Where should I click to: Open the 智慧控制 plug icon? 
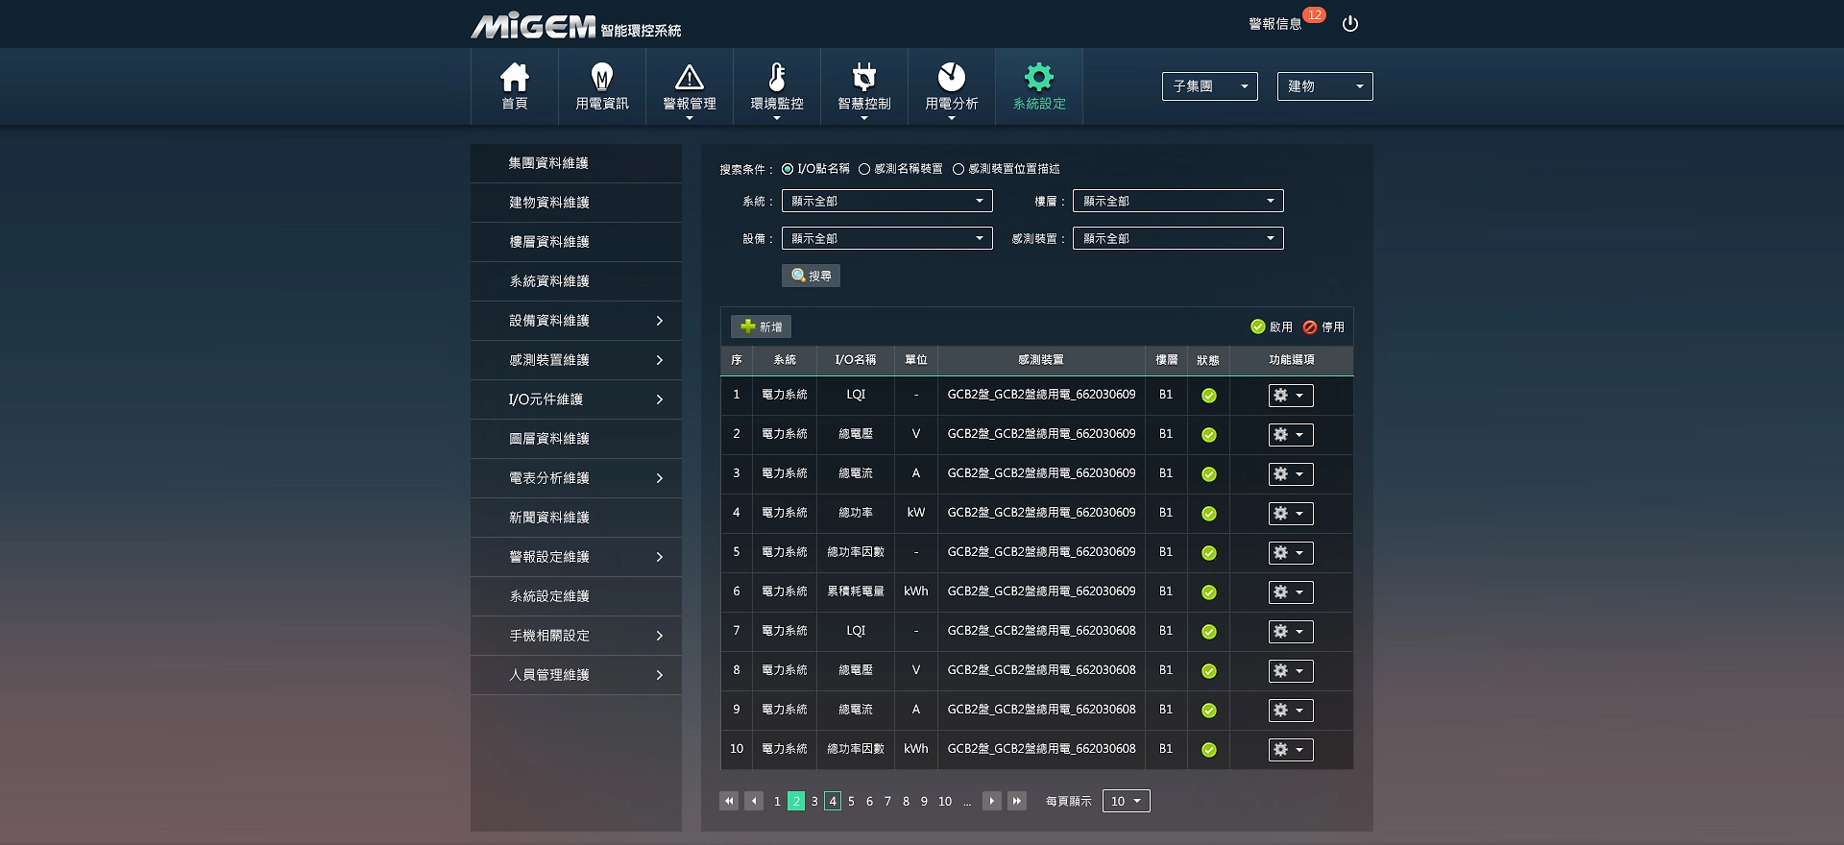(x=863, y=78)
